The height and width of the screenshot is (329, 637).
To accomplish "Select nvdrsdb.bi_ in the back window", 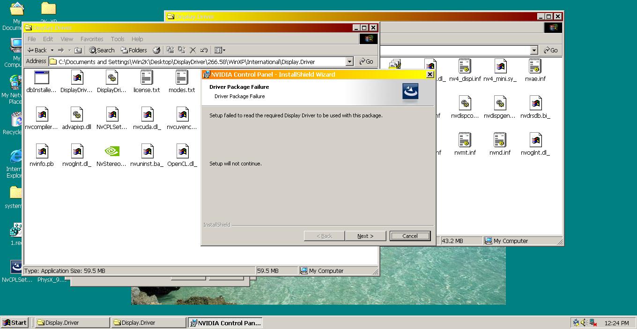I will pyautogui.click(x=535, y=107).
